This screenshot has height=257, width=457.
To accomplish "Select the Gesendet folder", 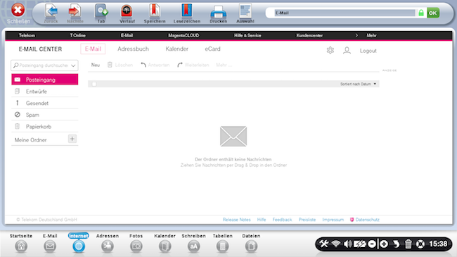I will tap(45, 103).
